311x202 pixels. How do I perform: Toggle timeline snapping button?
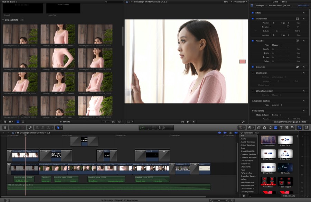pos(236,133)
